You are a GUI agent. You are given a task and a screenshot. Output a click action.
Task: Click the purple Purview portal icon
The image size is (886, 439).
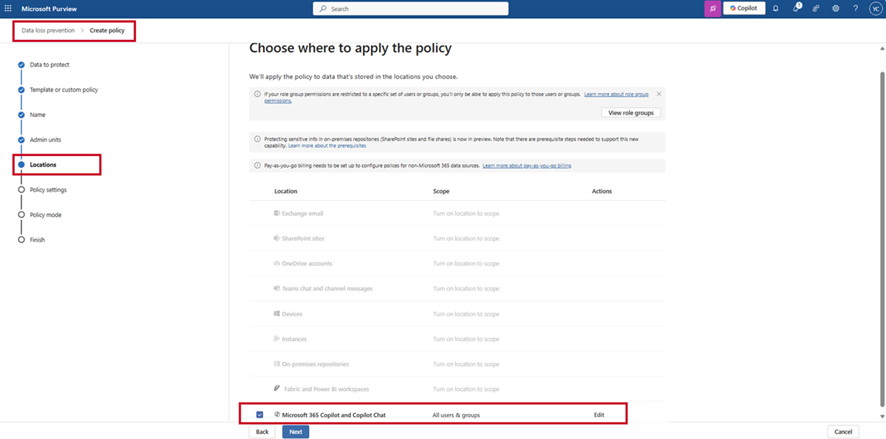click(712, 8)
